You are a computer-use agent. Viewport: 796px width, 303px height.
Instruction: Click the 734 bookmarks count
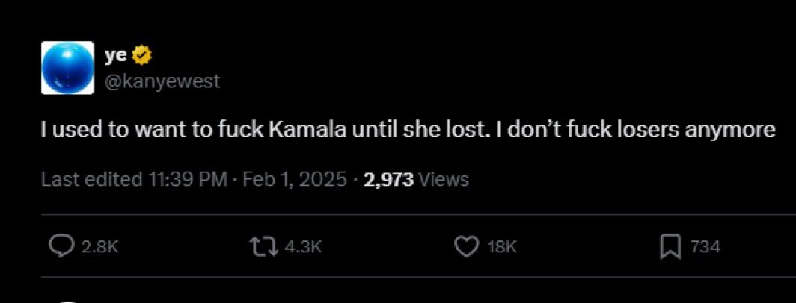coord(705,248)
